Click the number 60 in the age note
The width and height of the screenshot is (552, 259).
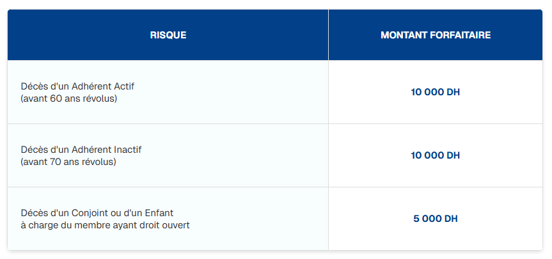(x=56, y=98)
